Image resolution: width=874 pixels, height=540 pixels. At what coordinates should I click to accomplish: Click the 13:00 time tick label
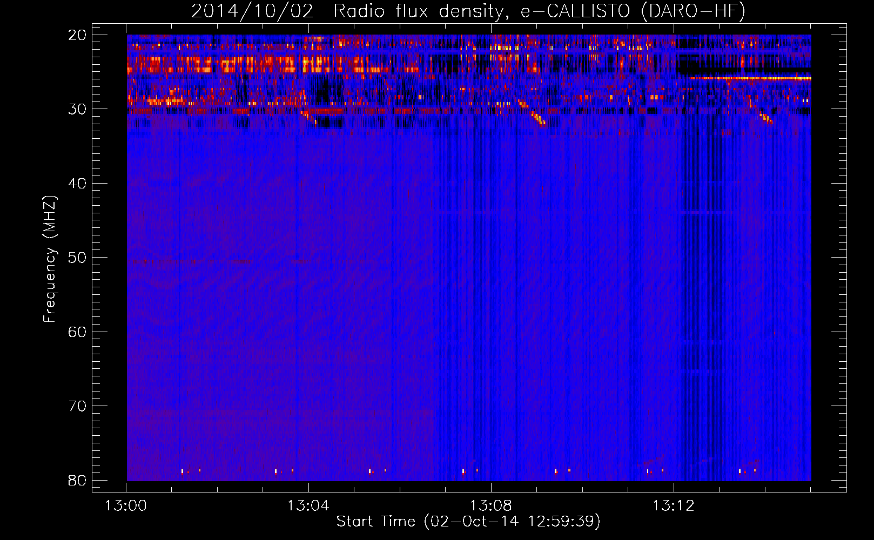click(126, 506)
